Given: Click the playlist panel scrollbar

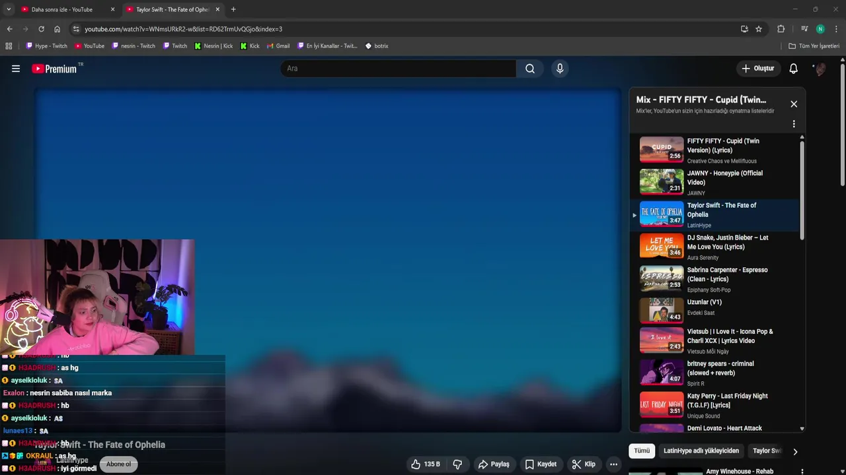Looking at the screenshot, I should 802,191.
